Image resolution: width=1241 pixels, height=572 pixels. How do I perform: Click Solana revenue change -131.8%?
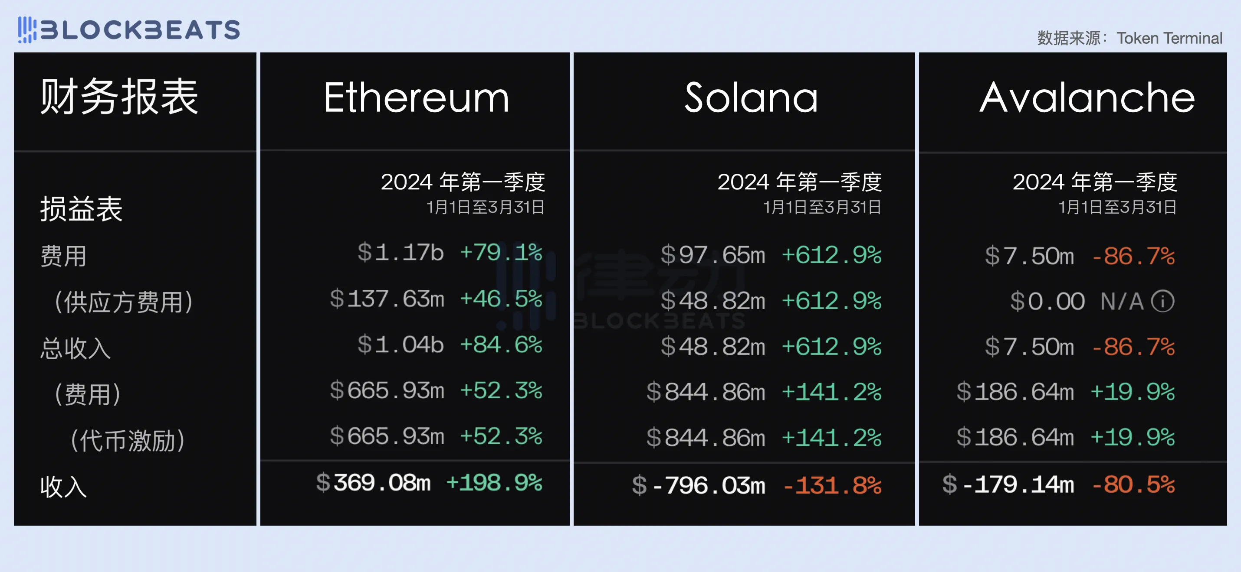pos(833,485)
